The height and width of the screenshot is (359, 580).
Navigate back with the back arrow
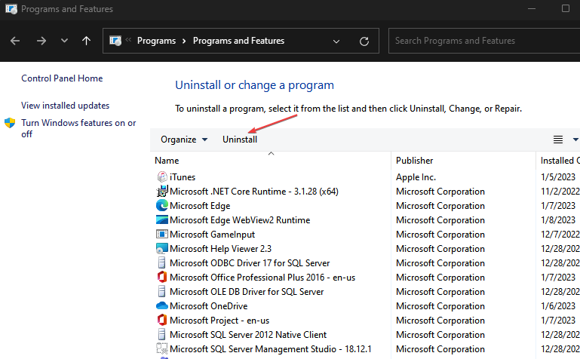tap(16, 41)
